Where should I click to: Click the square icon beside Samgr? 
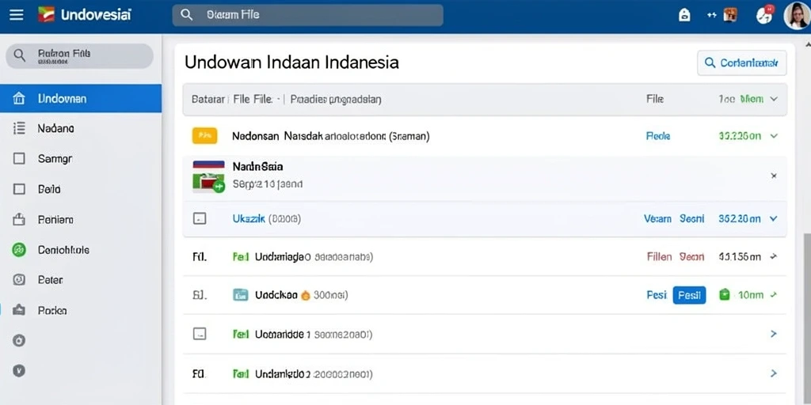(x=19, y=158)
